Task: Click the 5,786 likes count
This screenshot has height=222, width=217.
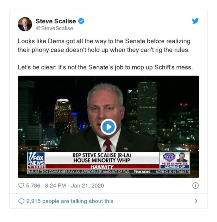Action: pyautogui.click(x=33, y=186)
